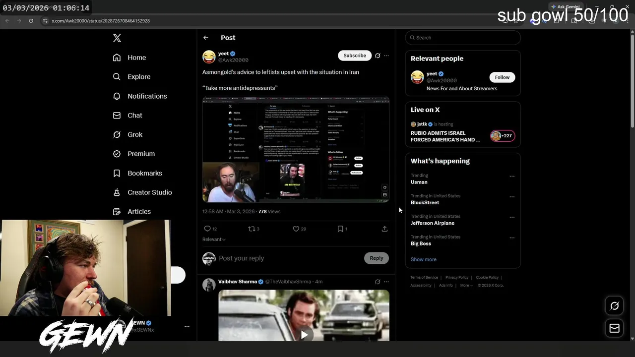Open the RUBIO ADMITS ISRAEL live broadcast

coord(445,136)
